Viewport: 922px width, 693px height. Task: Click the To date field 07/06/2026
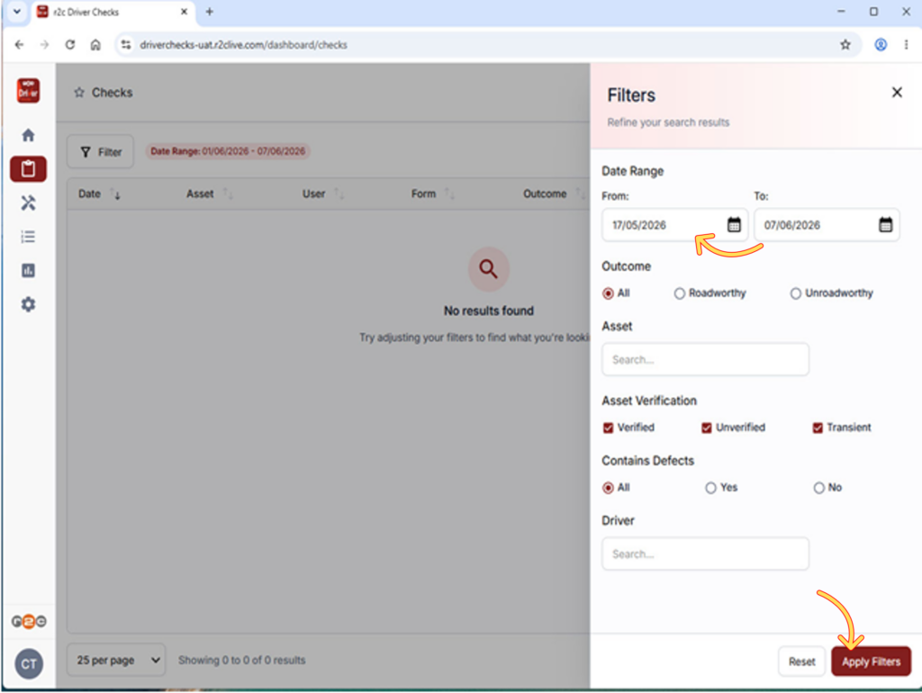pyautogui.click(x=827, y=225)
